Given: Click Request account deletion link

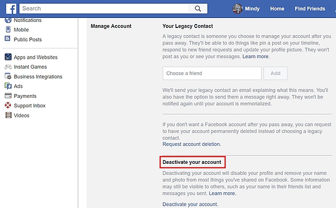Looking at the screenshot, I should pyautogui.click(x=192, y=144).
